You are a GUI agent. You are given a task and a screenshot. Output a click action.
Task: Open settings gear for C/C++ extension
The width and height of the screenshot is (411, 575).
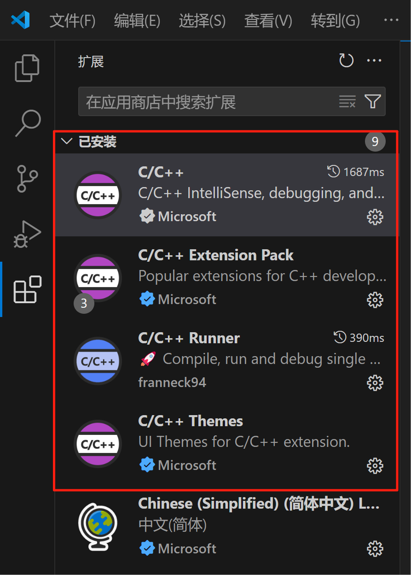point(375,217)
